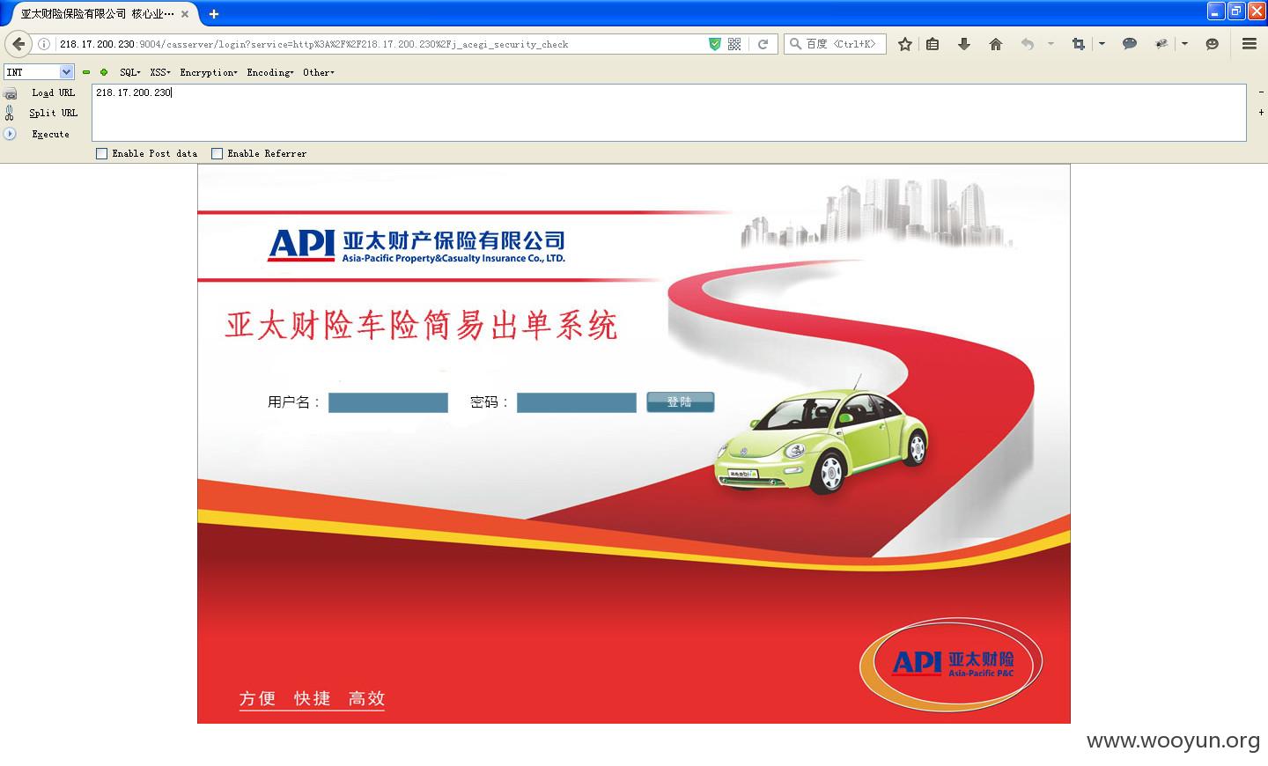Enable Post data checkbox

[x=102, y=153]
